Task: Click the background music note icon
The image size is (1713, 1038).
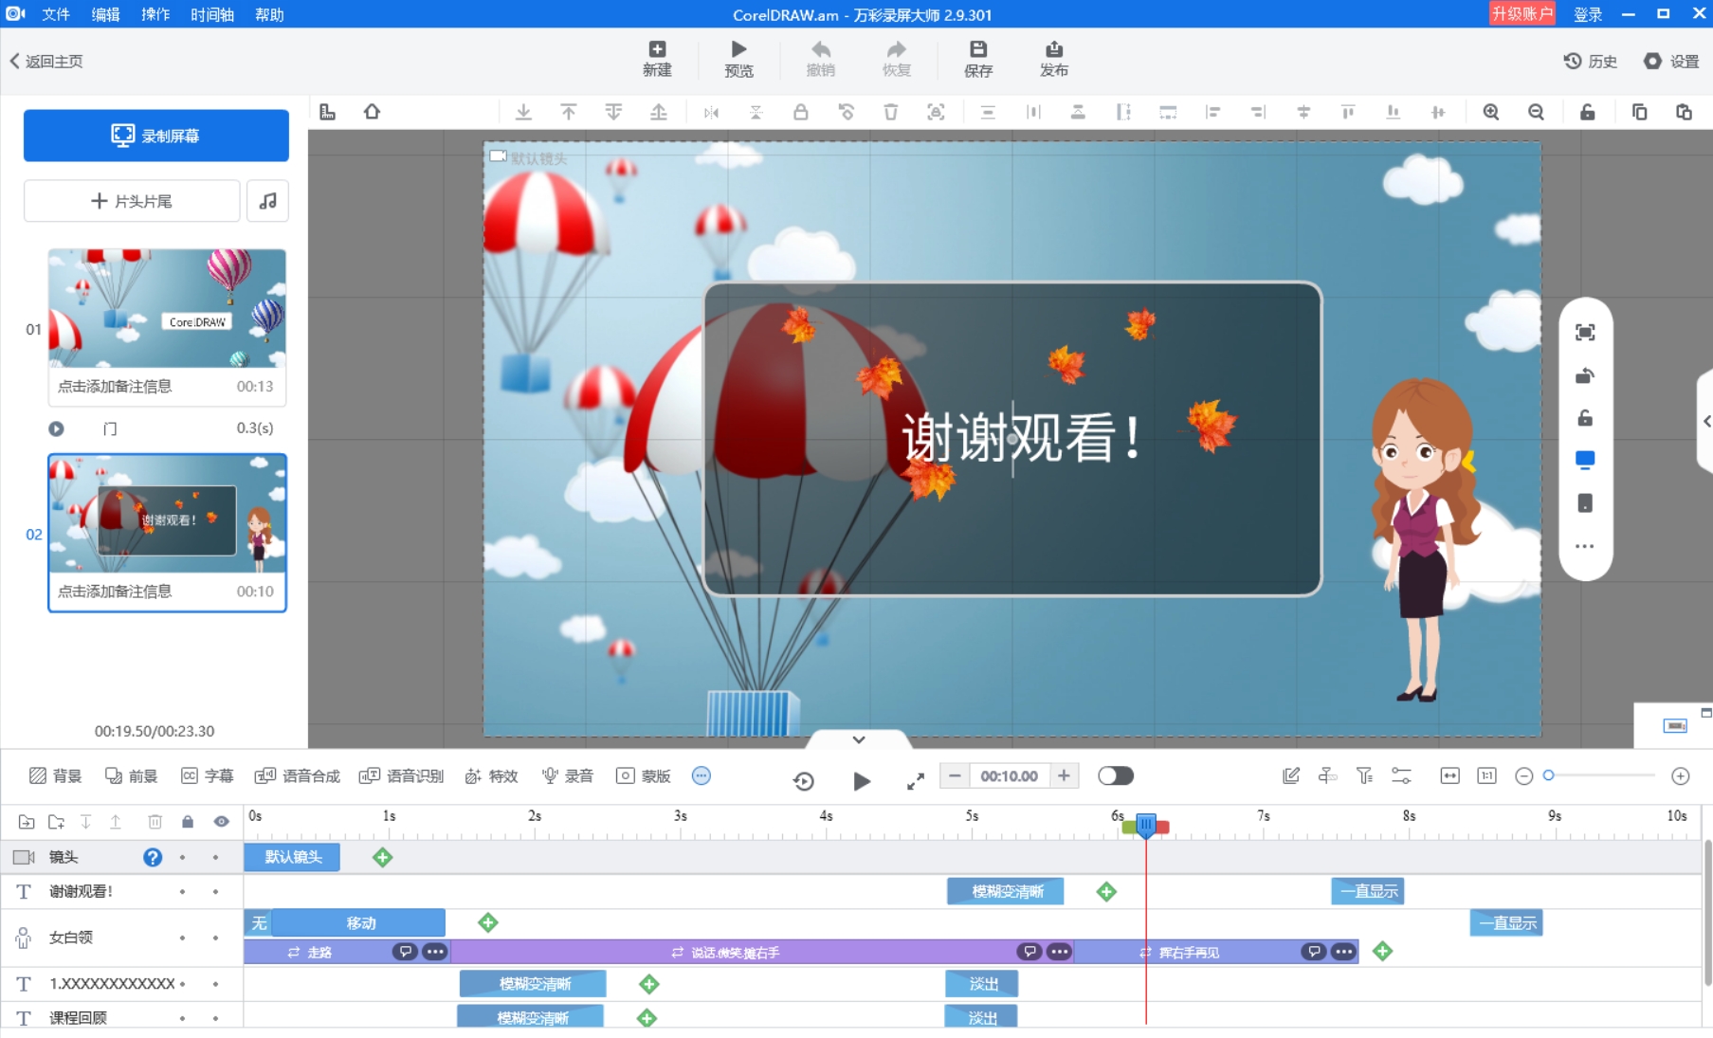Action: 268,201
